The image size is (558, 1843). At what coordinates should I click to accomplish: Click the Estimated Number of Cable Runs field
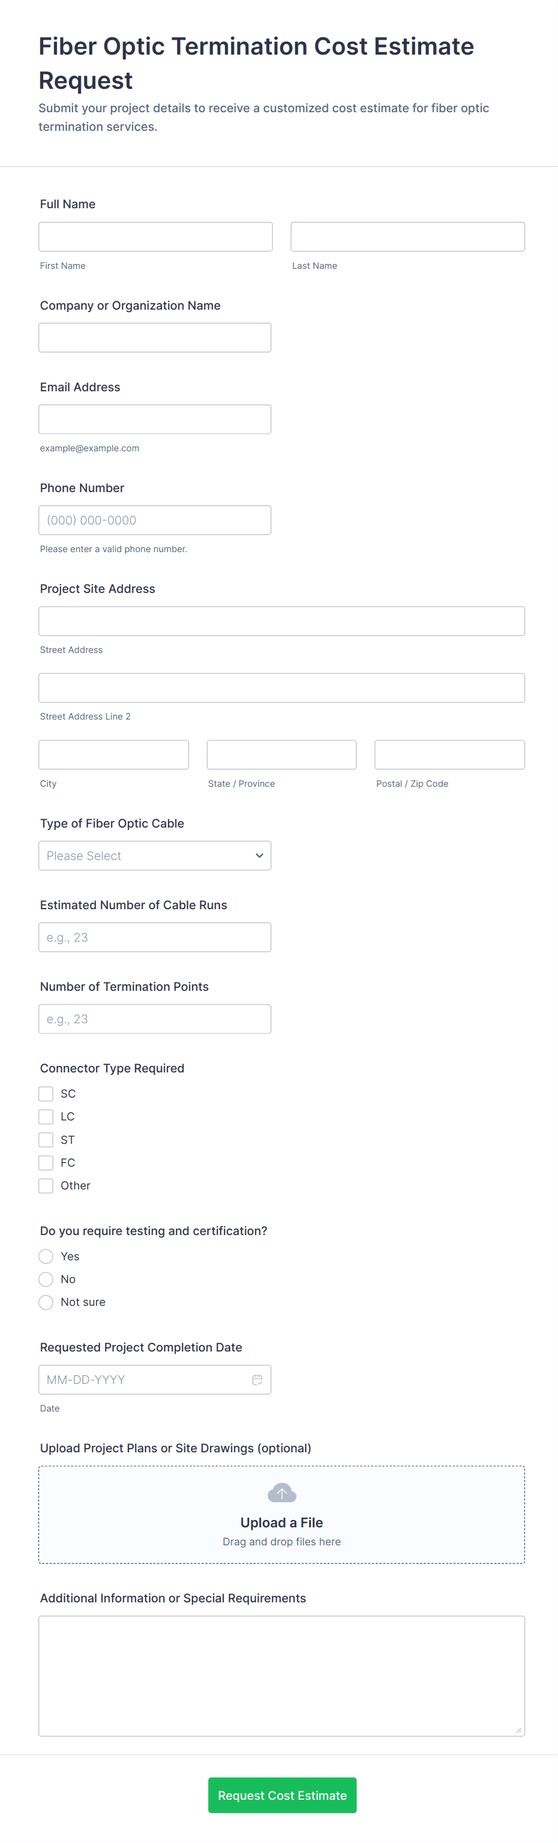pos(155,937)
